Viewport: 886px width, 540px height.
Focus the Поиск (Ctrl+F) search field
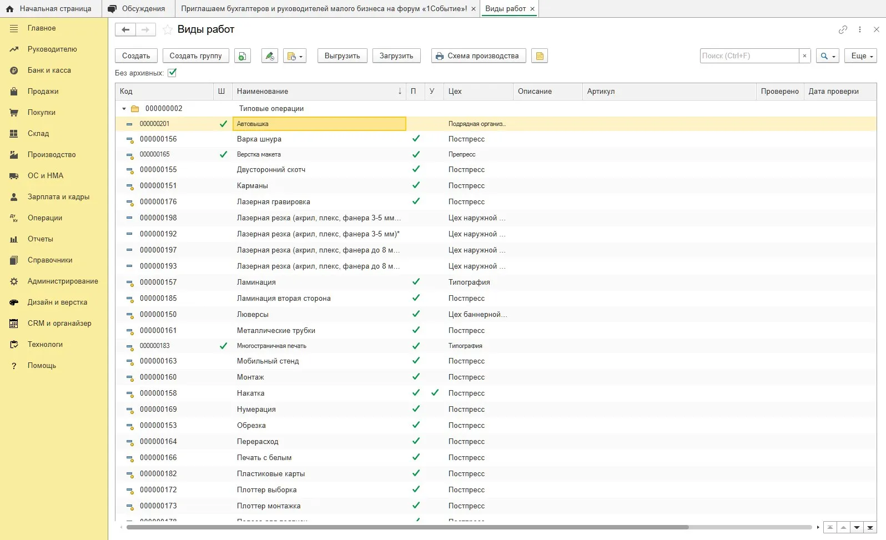pos(749,56)
